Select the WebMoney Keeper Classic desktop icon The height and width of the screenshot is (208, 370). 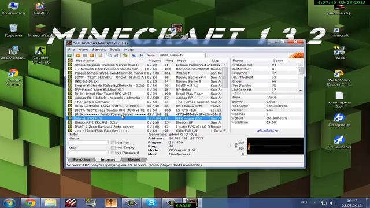[x=339, y=77]
